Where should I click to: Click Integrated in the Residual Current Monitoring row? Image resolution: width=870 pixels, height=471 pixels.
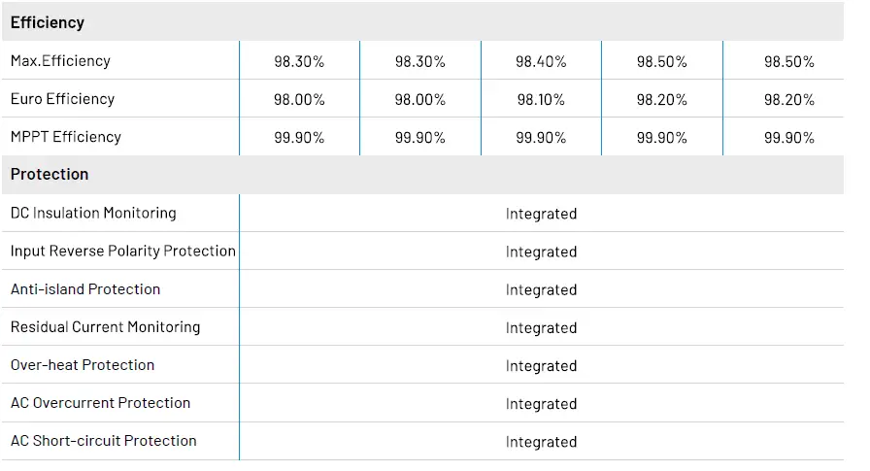541,328
